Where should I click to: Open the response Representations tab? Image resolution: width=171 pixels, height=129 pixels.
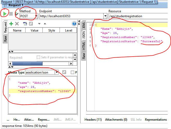(x=156, y=120)
